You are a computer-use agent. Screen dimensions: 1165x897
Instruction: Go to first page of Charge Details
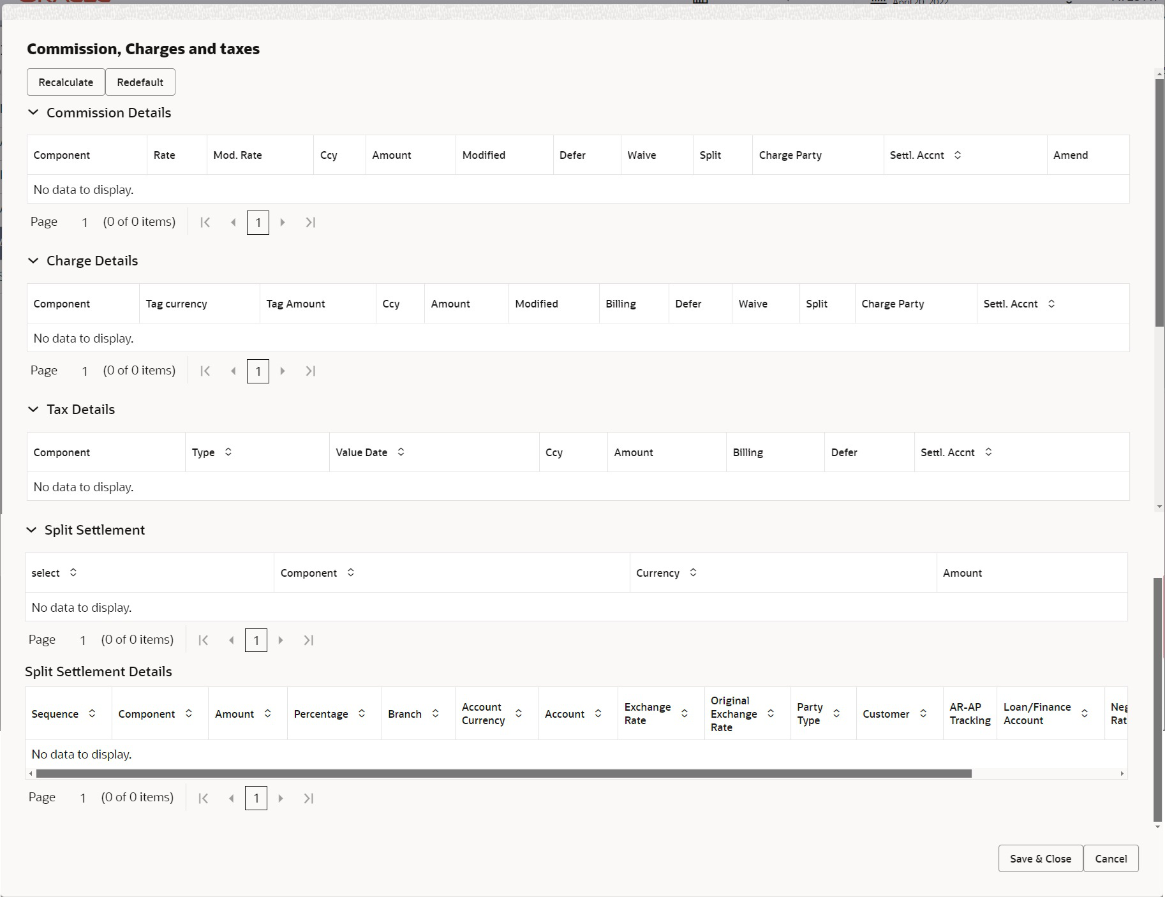(205, 371)
